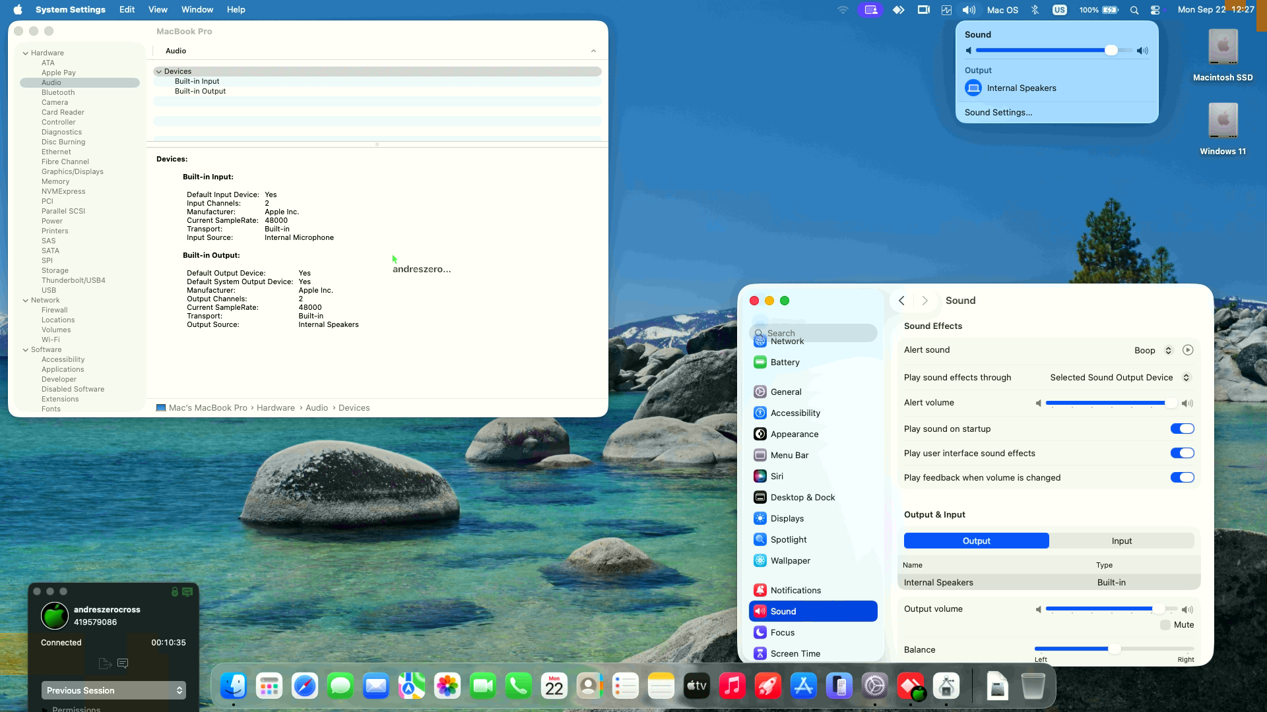This screenshot has height=712, width=1267.
Task: Open Spotlight search in menu bar
Action: [x=1134, y=10]
